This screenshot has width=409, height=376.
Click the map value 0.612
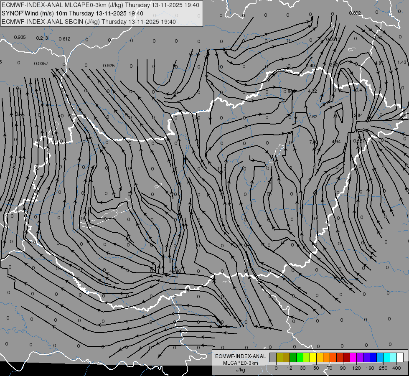(64, 39)
